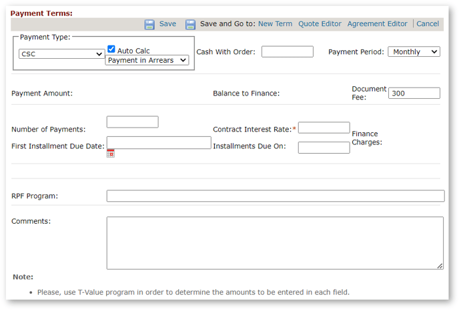Image resolution: width=459 pixels, height=310 pixels.
Task: Select the First Installment Due Date field
Action: (x=158, y=142)
